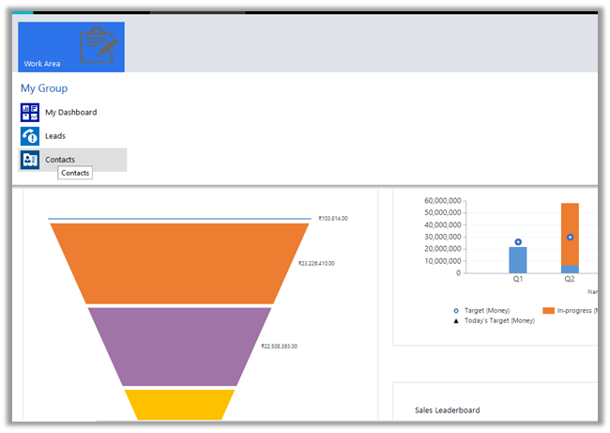Click the Q2 orange bar segment

pyautogui.click(x=570, y=233)
